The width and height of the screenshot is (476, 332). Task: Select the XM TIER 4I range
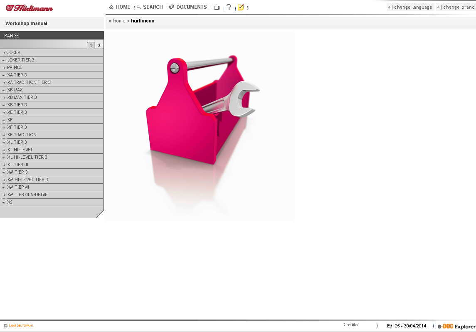[x=52, y=187]
